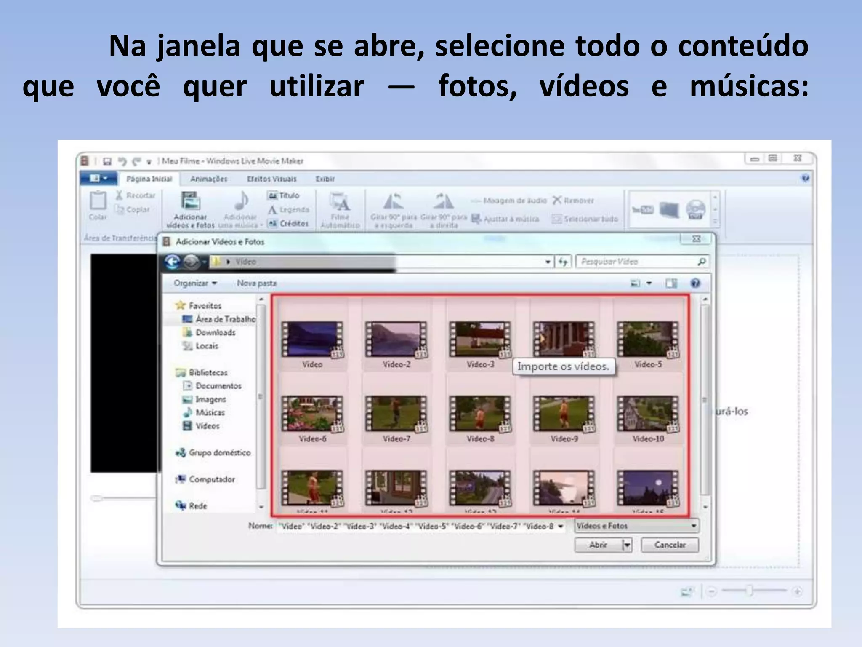Toggle the preview pane icon
862x647 pixels.
click(x=671, y=283)
